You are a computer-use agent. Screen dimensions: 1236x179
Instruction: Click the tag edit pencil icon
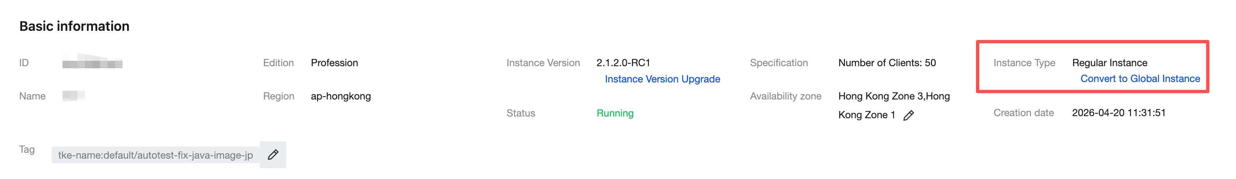[x=273, y=154]
